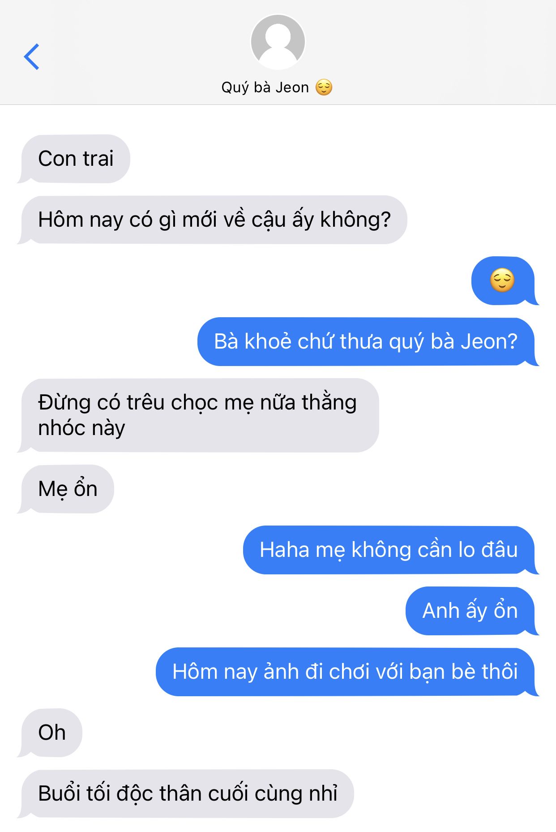Tap the 'Anh ấy ổn' sent message
The height and width of the screenshot is (832, 556).
click(x=472, y=611)
